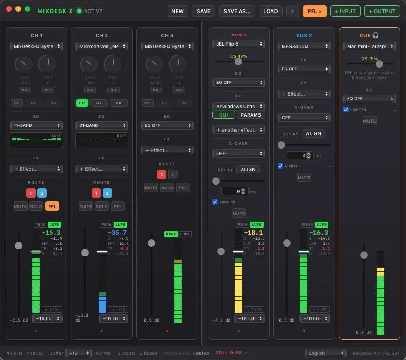This screenshot has width=406, height=360.
Task: Mute channel CH 1
Action: pos(21,206)
